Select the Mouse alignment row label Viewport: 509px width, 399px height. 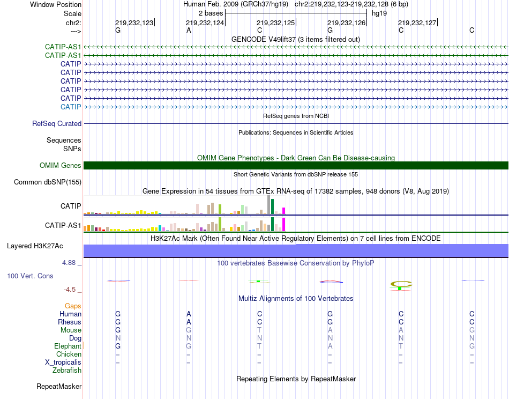click(x=71, y=330)
